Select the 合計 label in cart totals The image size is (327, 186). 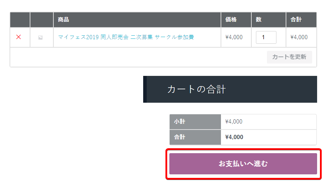[180, 137]
